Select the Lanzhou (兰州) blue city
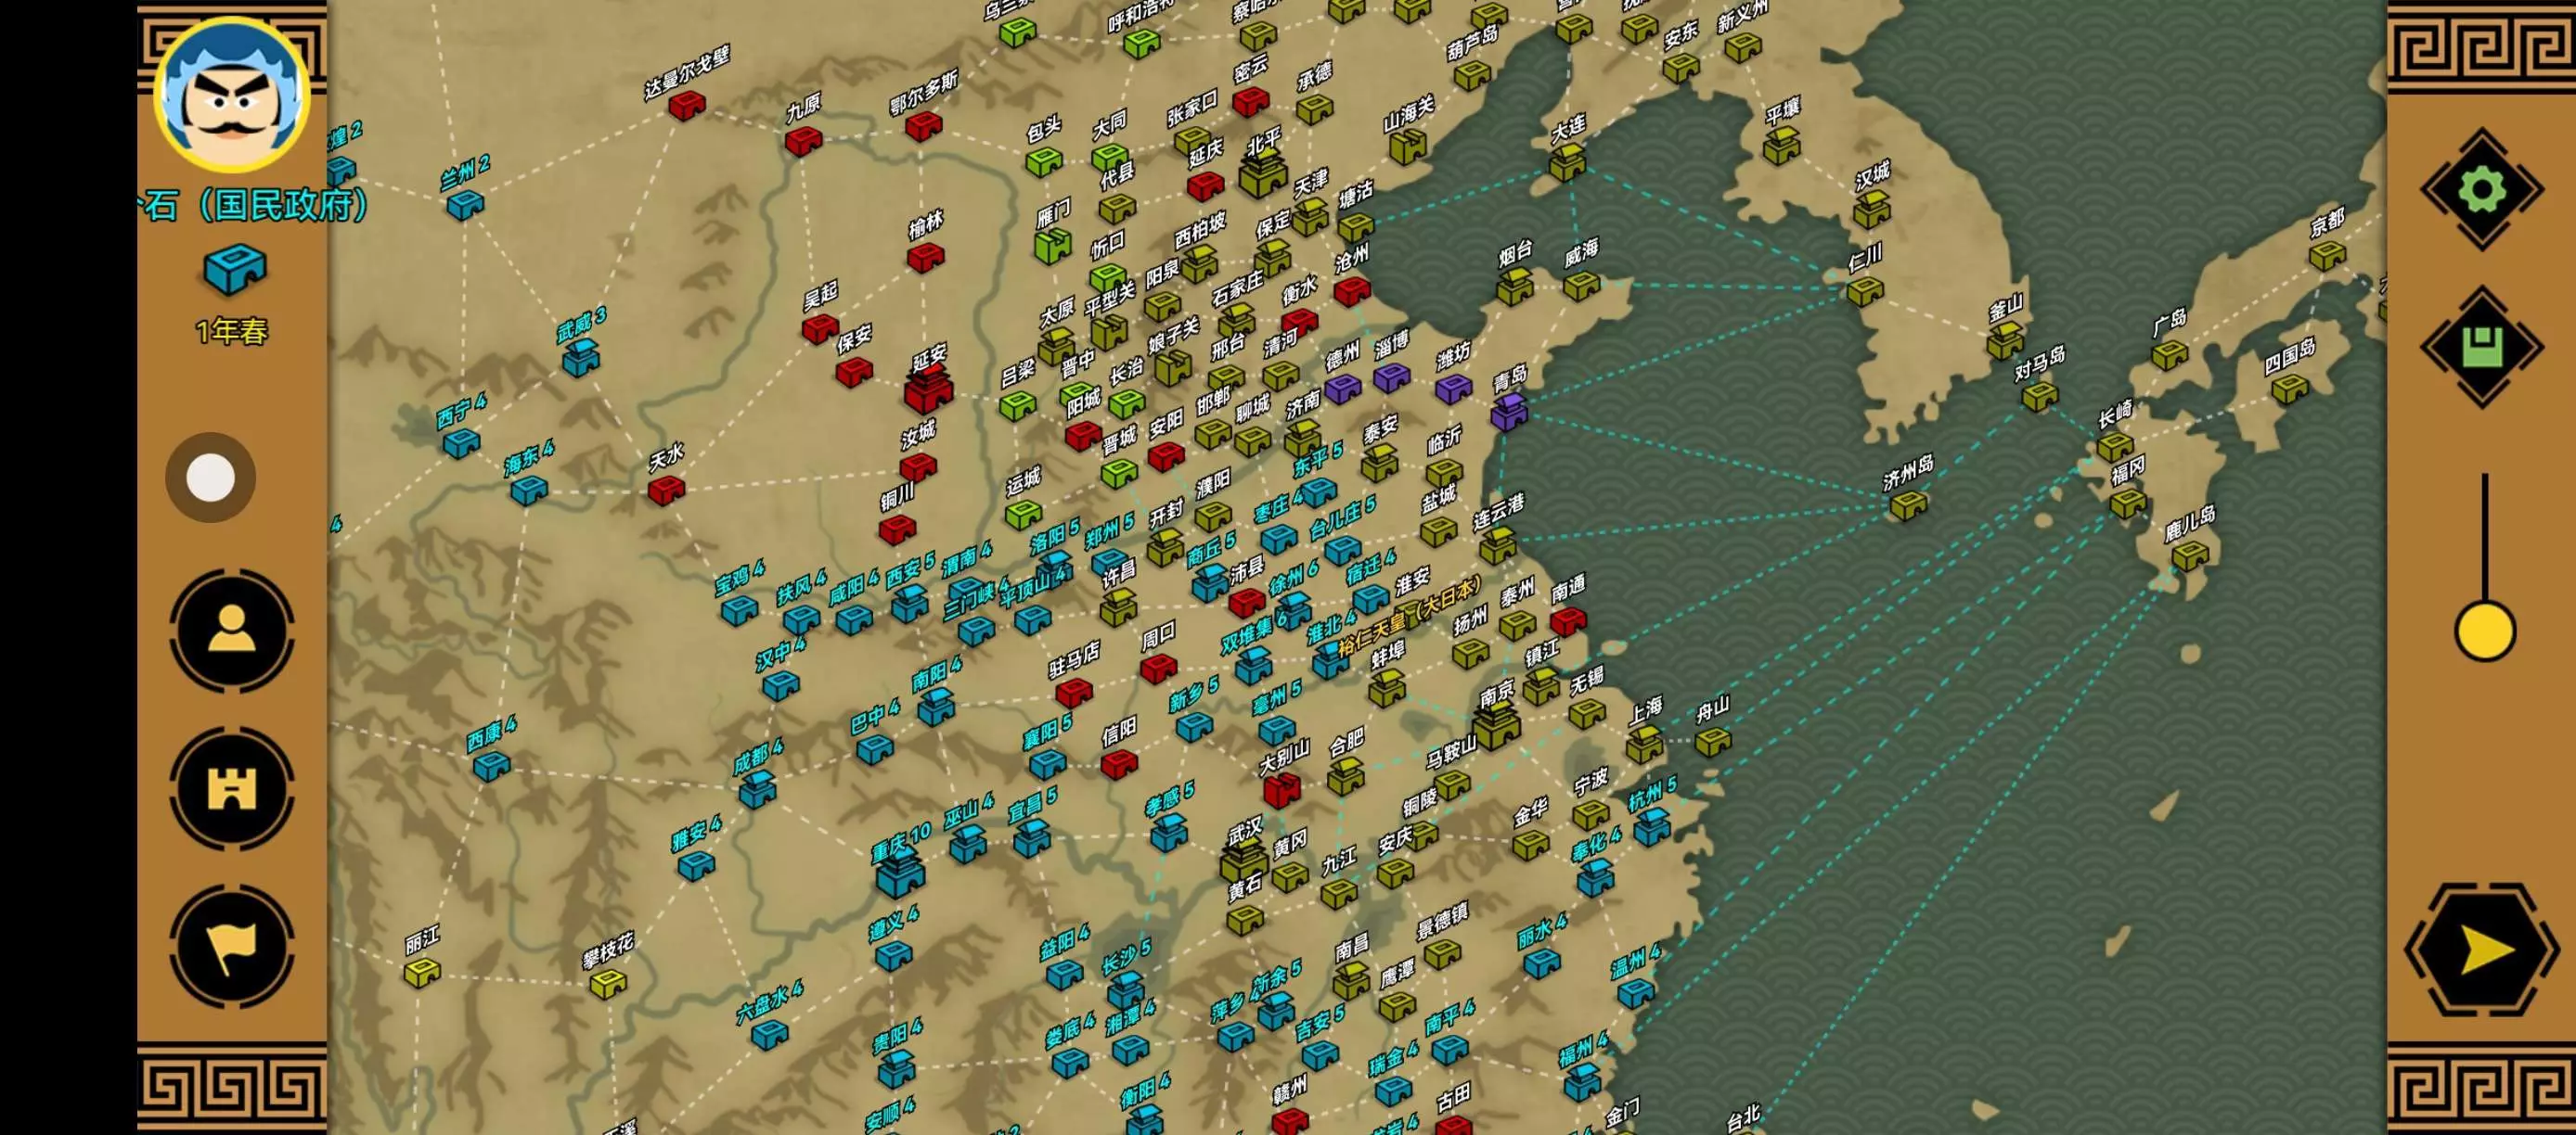Screen dimensions: 2576x1135 (465, 205)
